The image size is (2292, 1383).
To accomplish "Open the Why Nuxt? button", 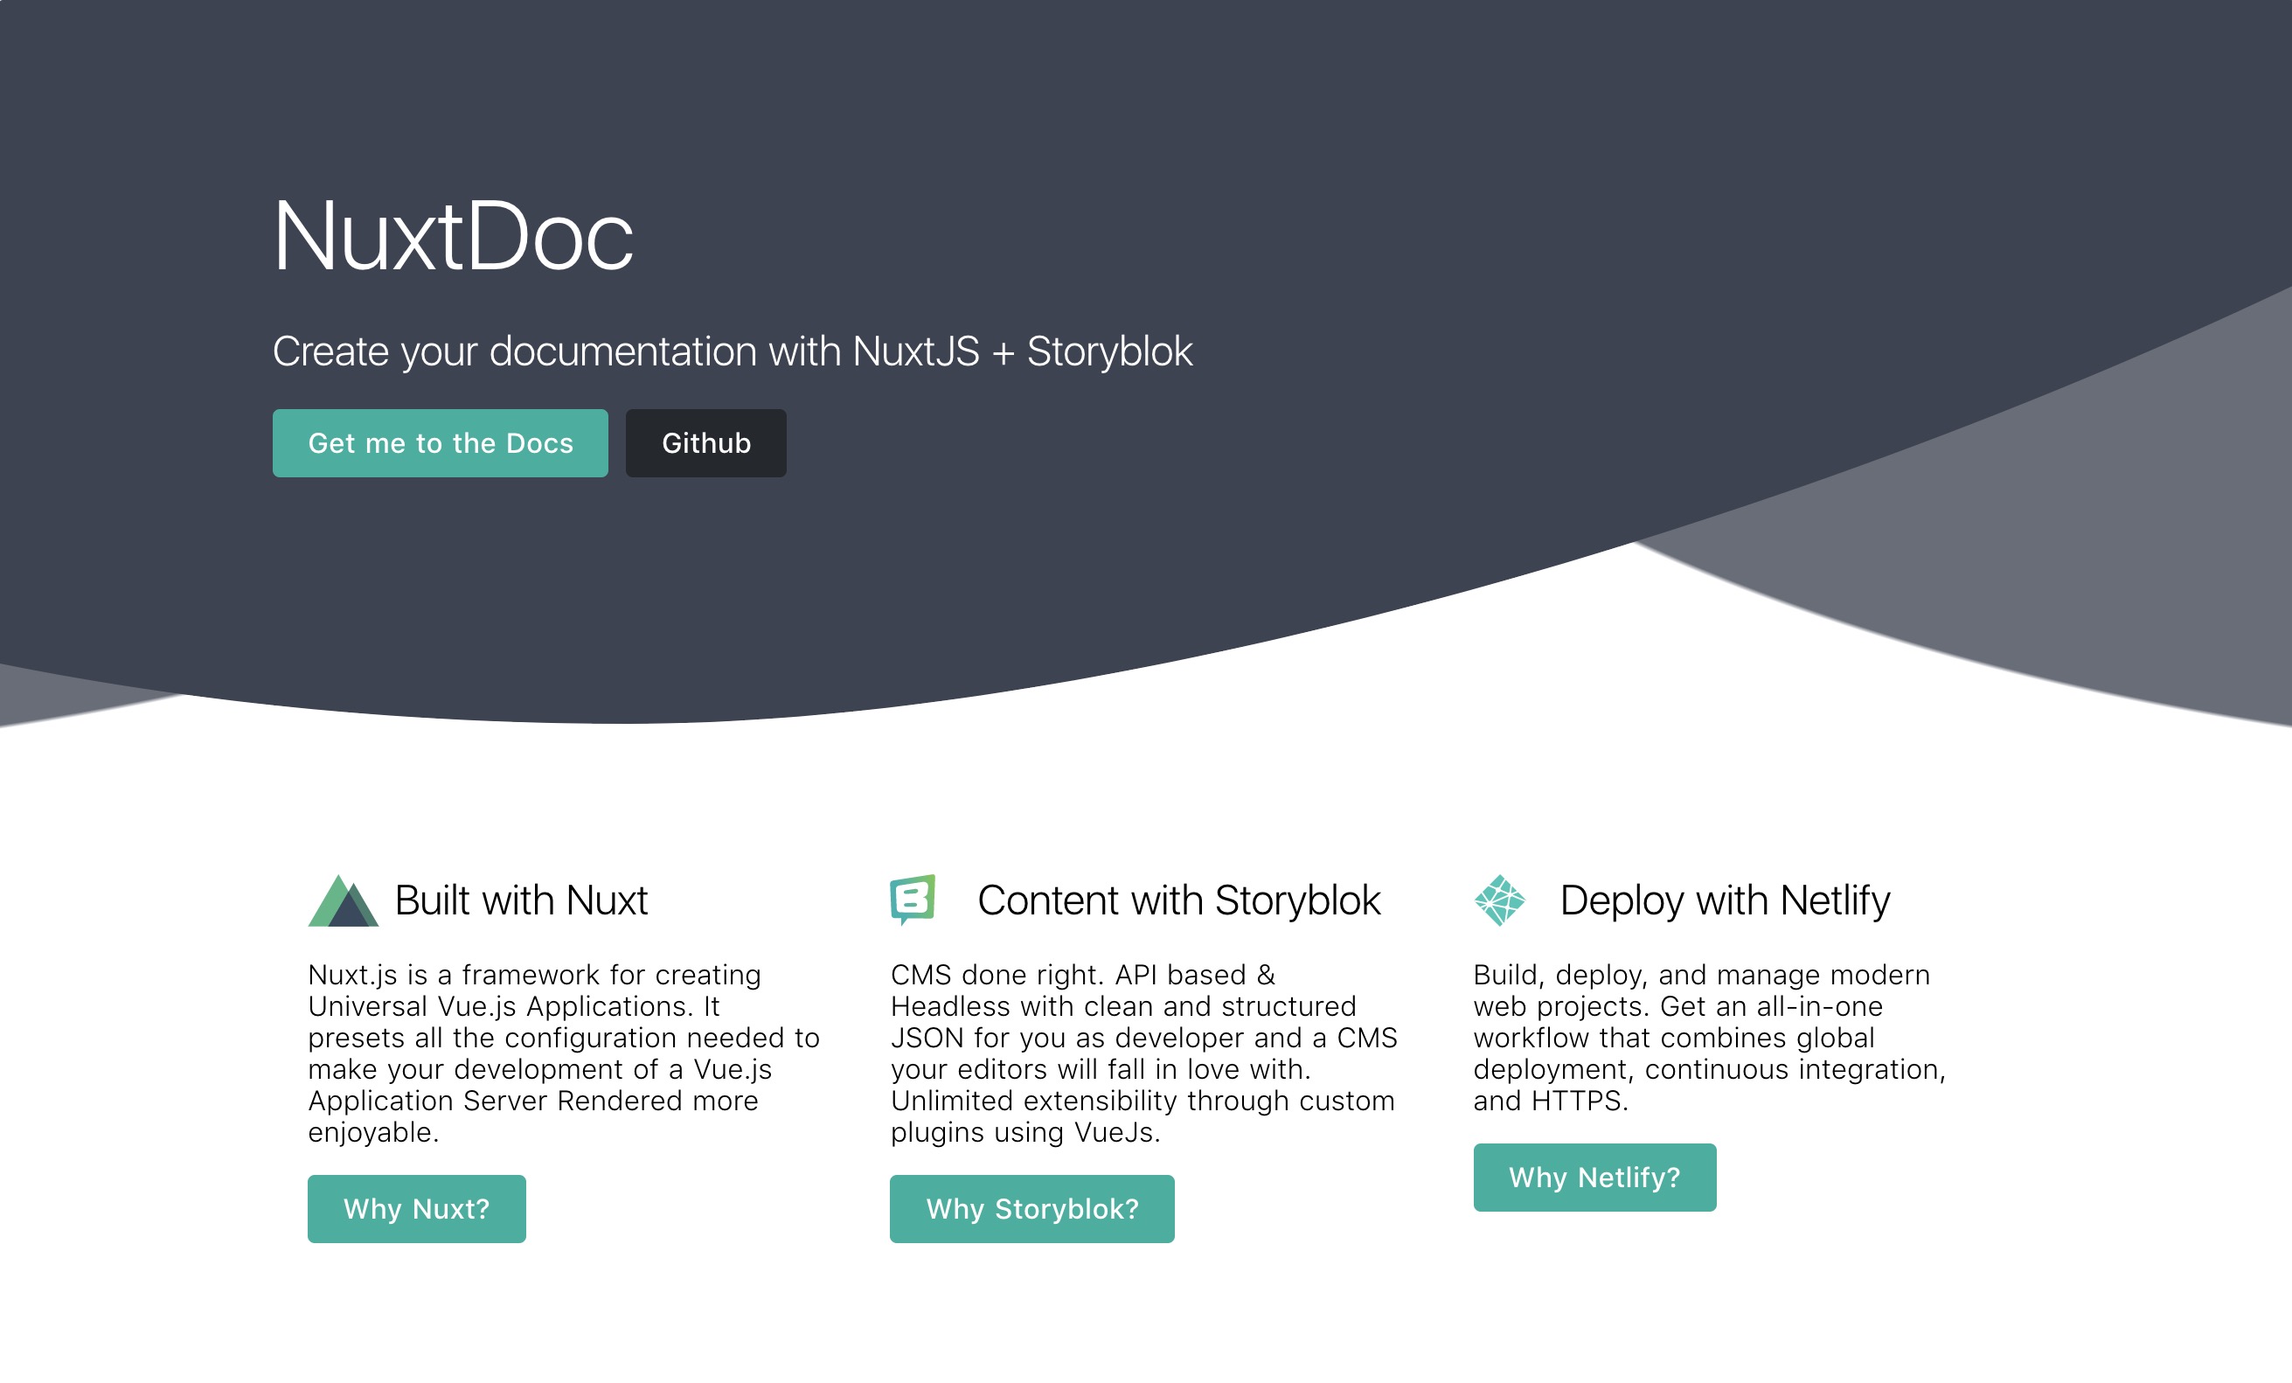I will (x=417, y=1209).
